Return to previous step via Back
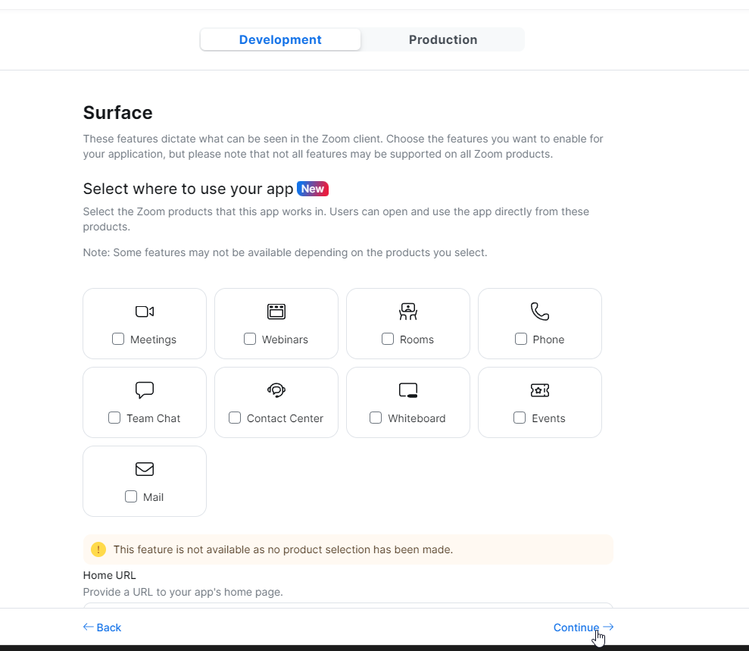This screenshot has width=749, height=651. click(x=102, y=628)
